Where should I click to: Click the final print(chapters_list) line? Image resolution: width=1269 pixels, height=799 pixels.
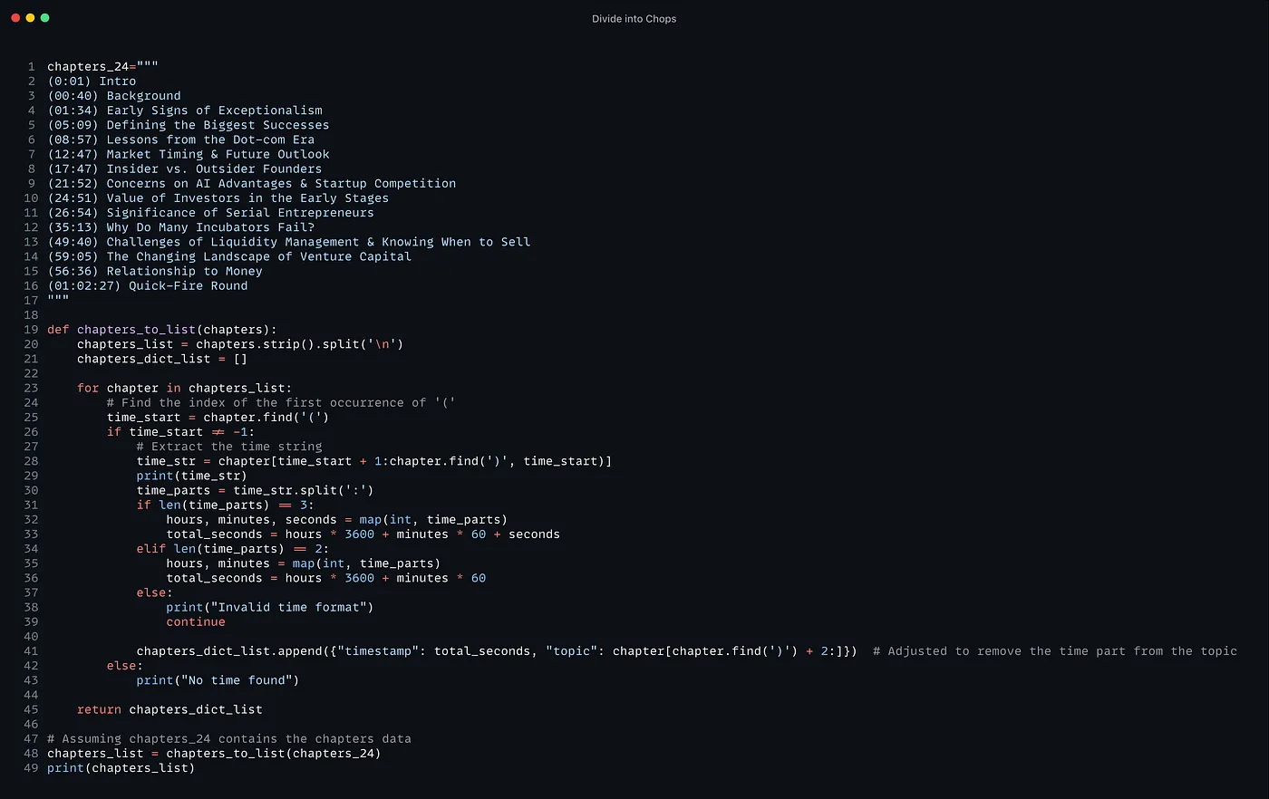pyautogui.click(x=121, y=768)
